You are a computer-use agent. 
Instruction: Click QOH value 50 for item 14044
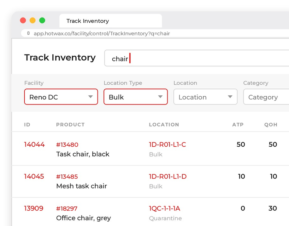273,144
